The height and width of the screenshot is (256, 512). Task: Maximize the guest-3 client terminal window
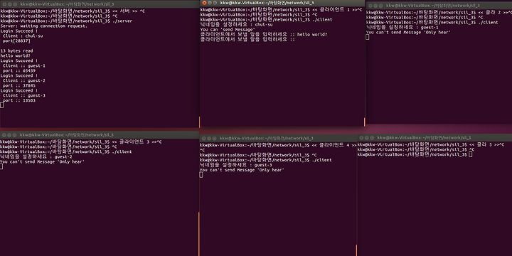(215, 139)
